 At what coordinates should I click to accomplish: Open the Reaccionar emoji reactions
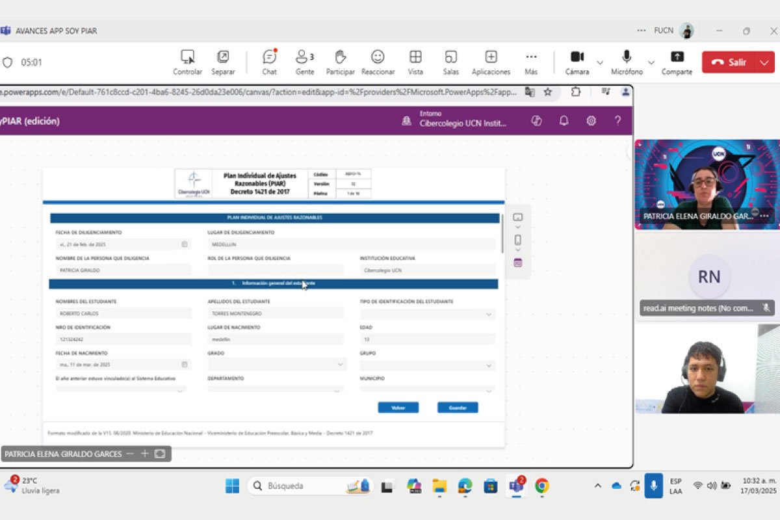click(378, 62)
